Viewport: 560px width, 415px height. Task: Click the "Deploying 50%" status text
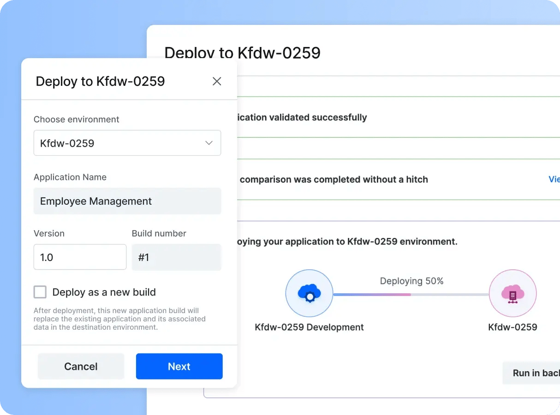411,281
